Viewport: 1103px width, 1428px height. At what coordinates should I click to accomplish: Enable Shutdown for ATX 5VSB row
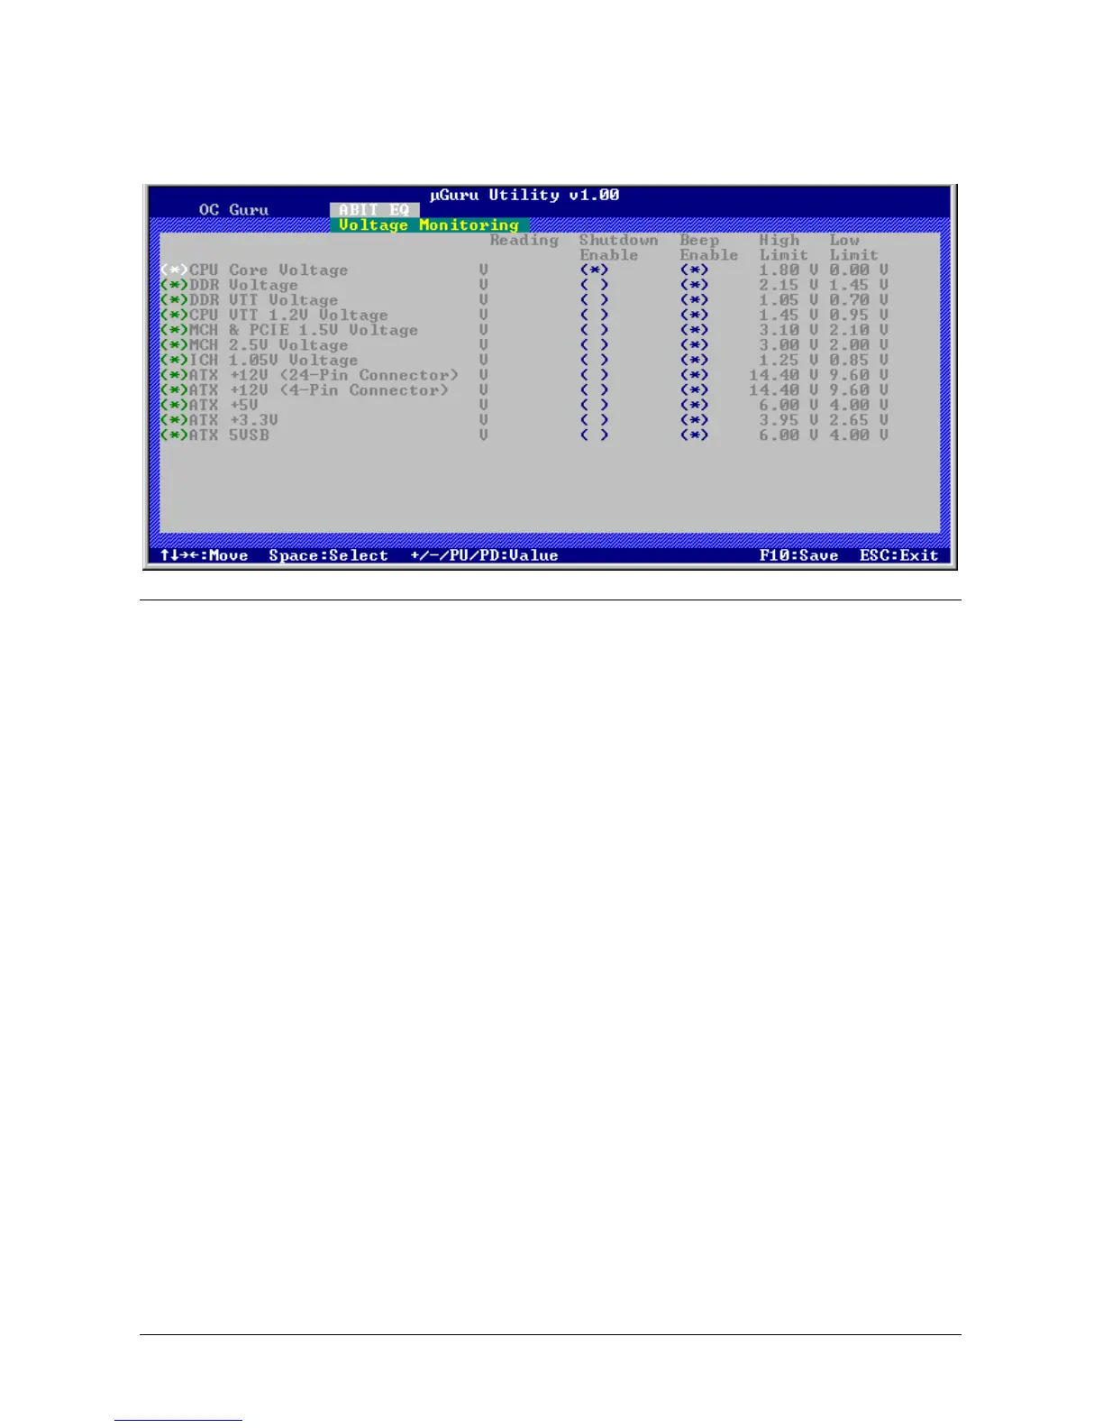click(594, 435)
